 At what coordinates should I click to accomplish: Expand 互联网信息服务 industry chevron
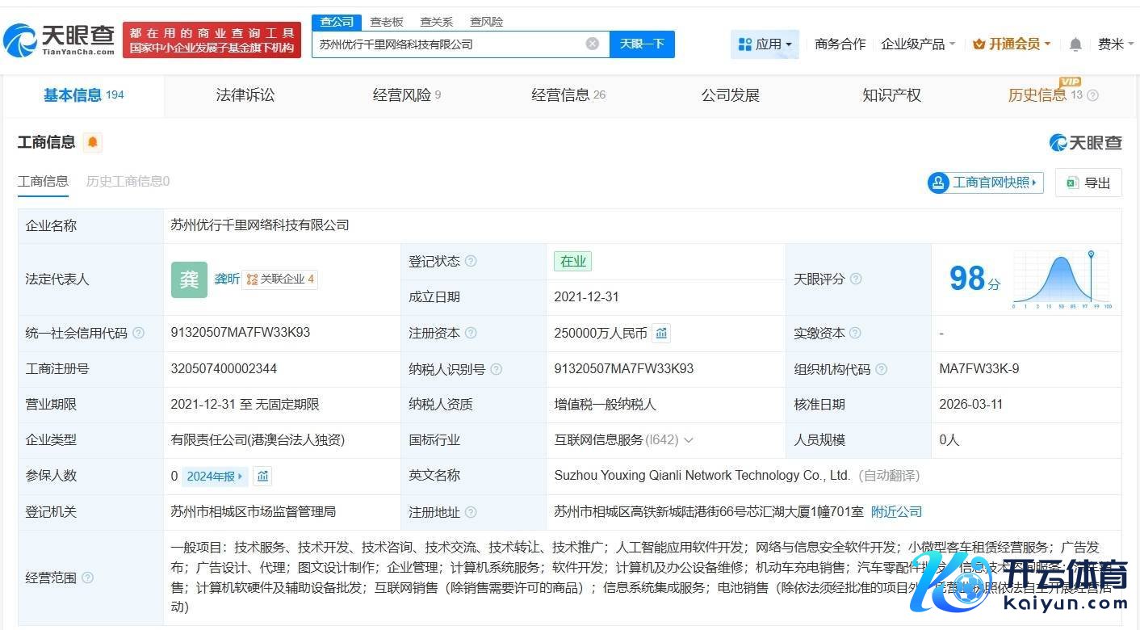689,440
